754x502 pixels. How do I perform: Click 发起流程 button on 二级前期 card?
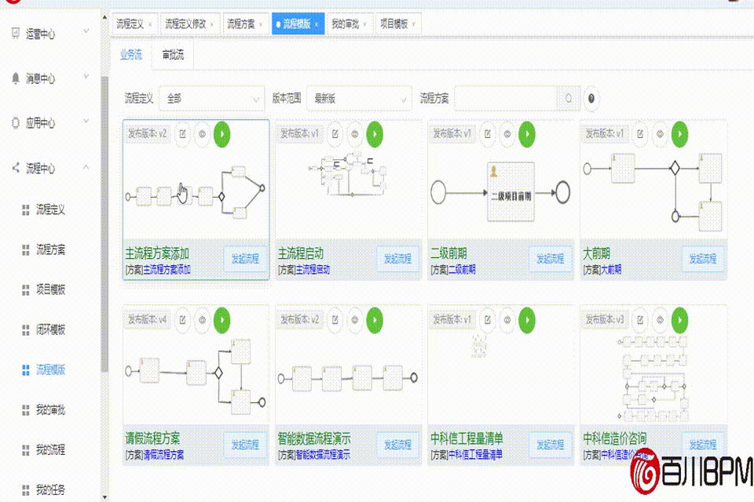[550, 259]
